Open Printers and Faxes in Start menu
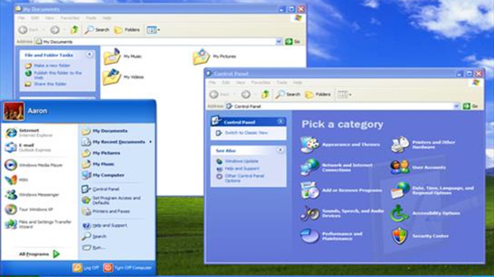Screen dimensions: 494x277 [105, 211]
